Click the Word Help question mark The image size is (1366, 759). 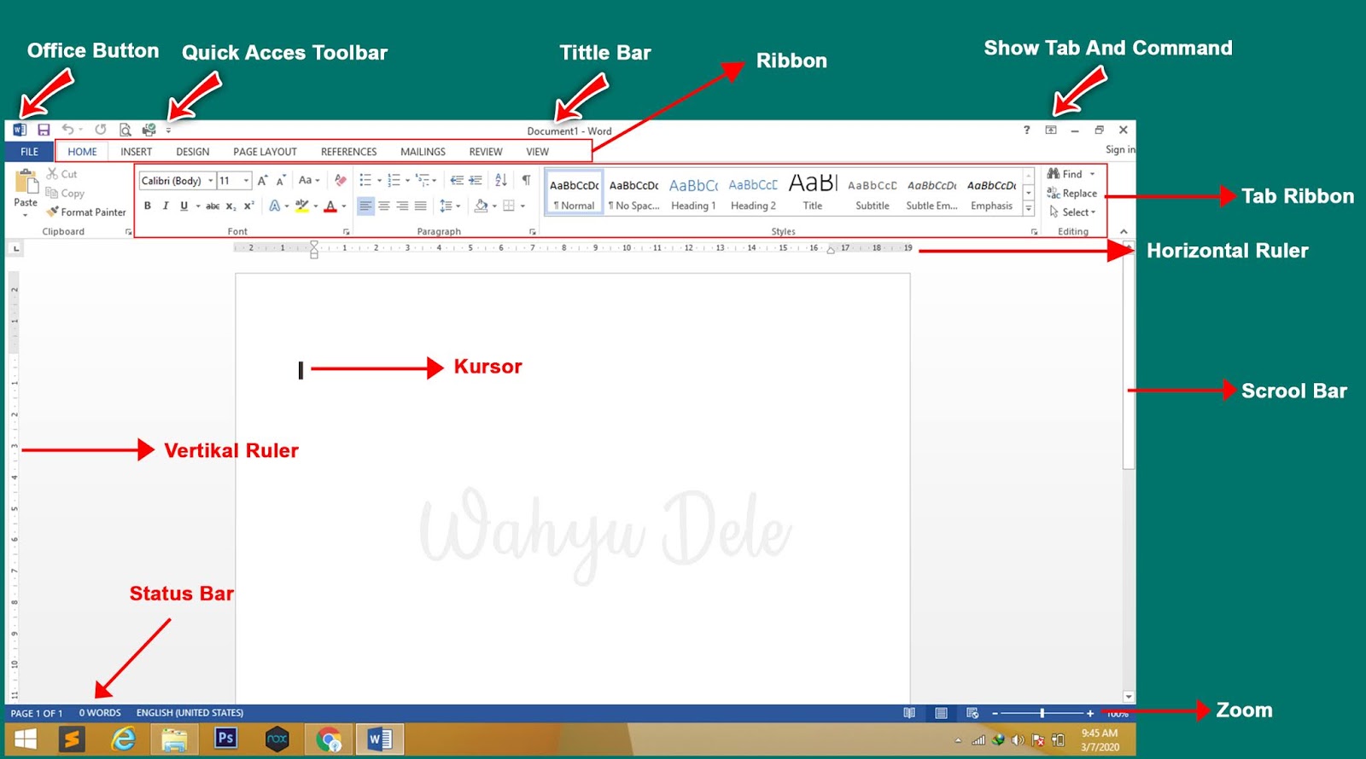pos(1026,130)
